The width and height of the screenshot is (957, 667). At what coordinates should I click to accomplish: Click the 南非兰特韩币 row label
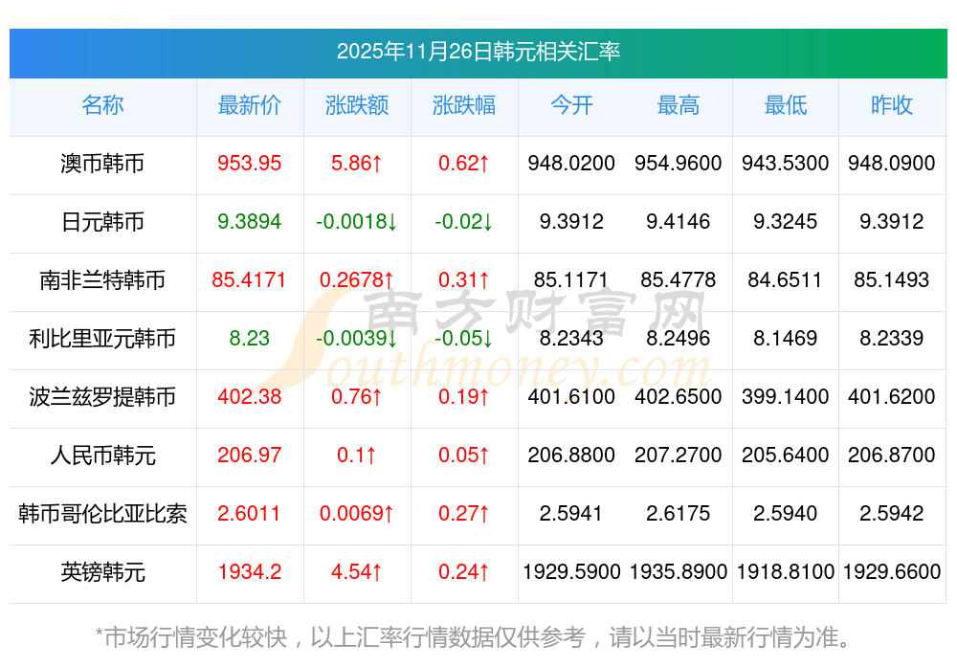(102, 280)
